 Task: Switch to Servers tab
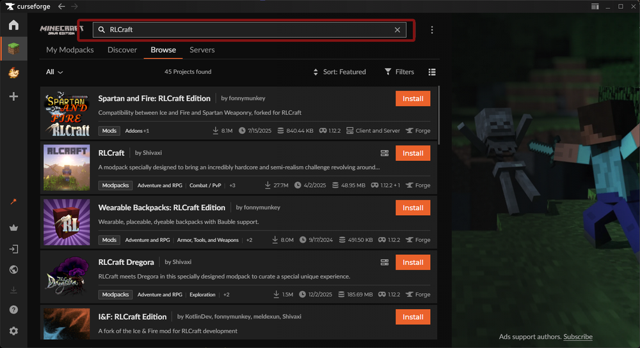click(x=202, y=50)
